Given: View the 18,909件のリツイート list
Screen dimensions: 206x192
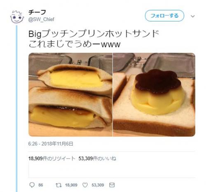Looking at the screenshot, I should tap(52, 159).
